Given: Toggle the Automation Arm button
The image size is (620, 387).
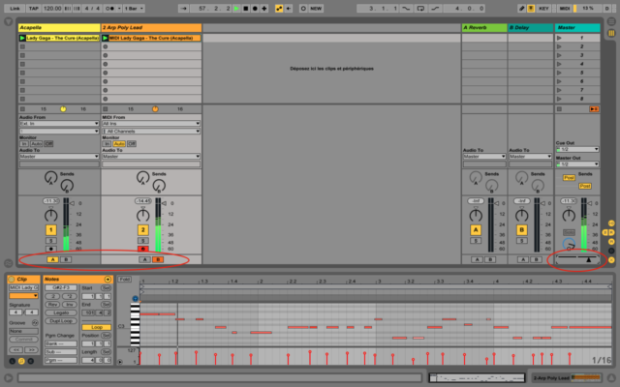Looking at the screenshot, I should coord(279,9).
